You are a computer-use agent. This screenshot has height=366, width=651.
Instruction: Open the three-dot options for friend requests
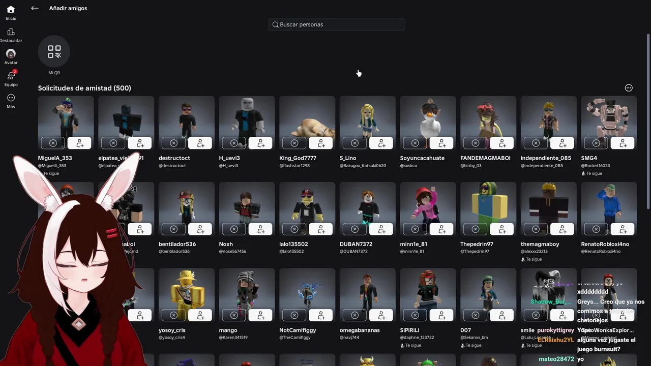[629, 88]
